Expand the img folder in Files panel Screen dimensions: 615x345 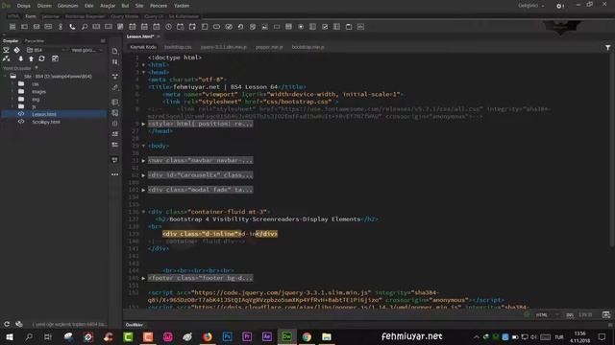[12, 99]
